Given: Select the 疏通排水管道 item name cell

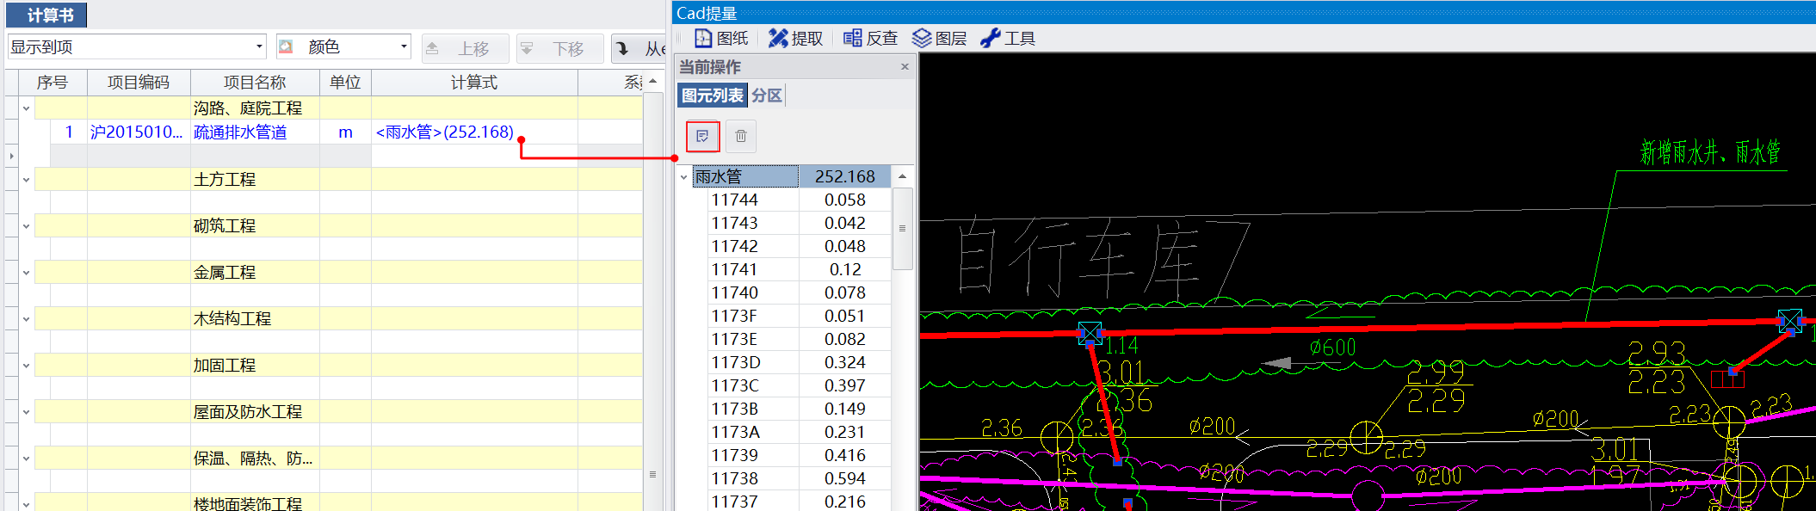Looking at the screenshot, I should (x=255, y=132).
